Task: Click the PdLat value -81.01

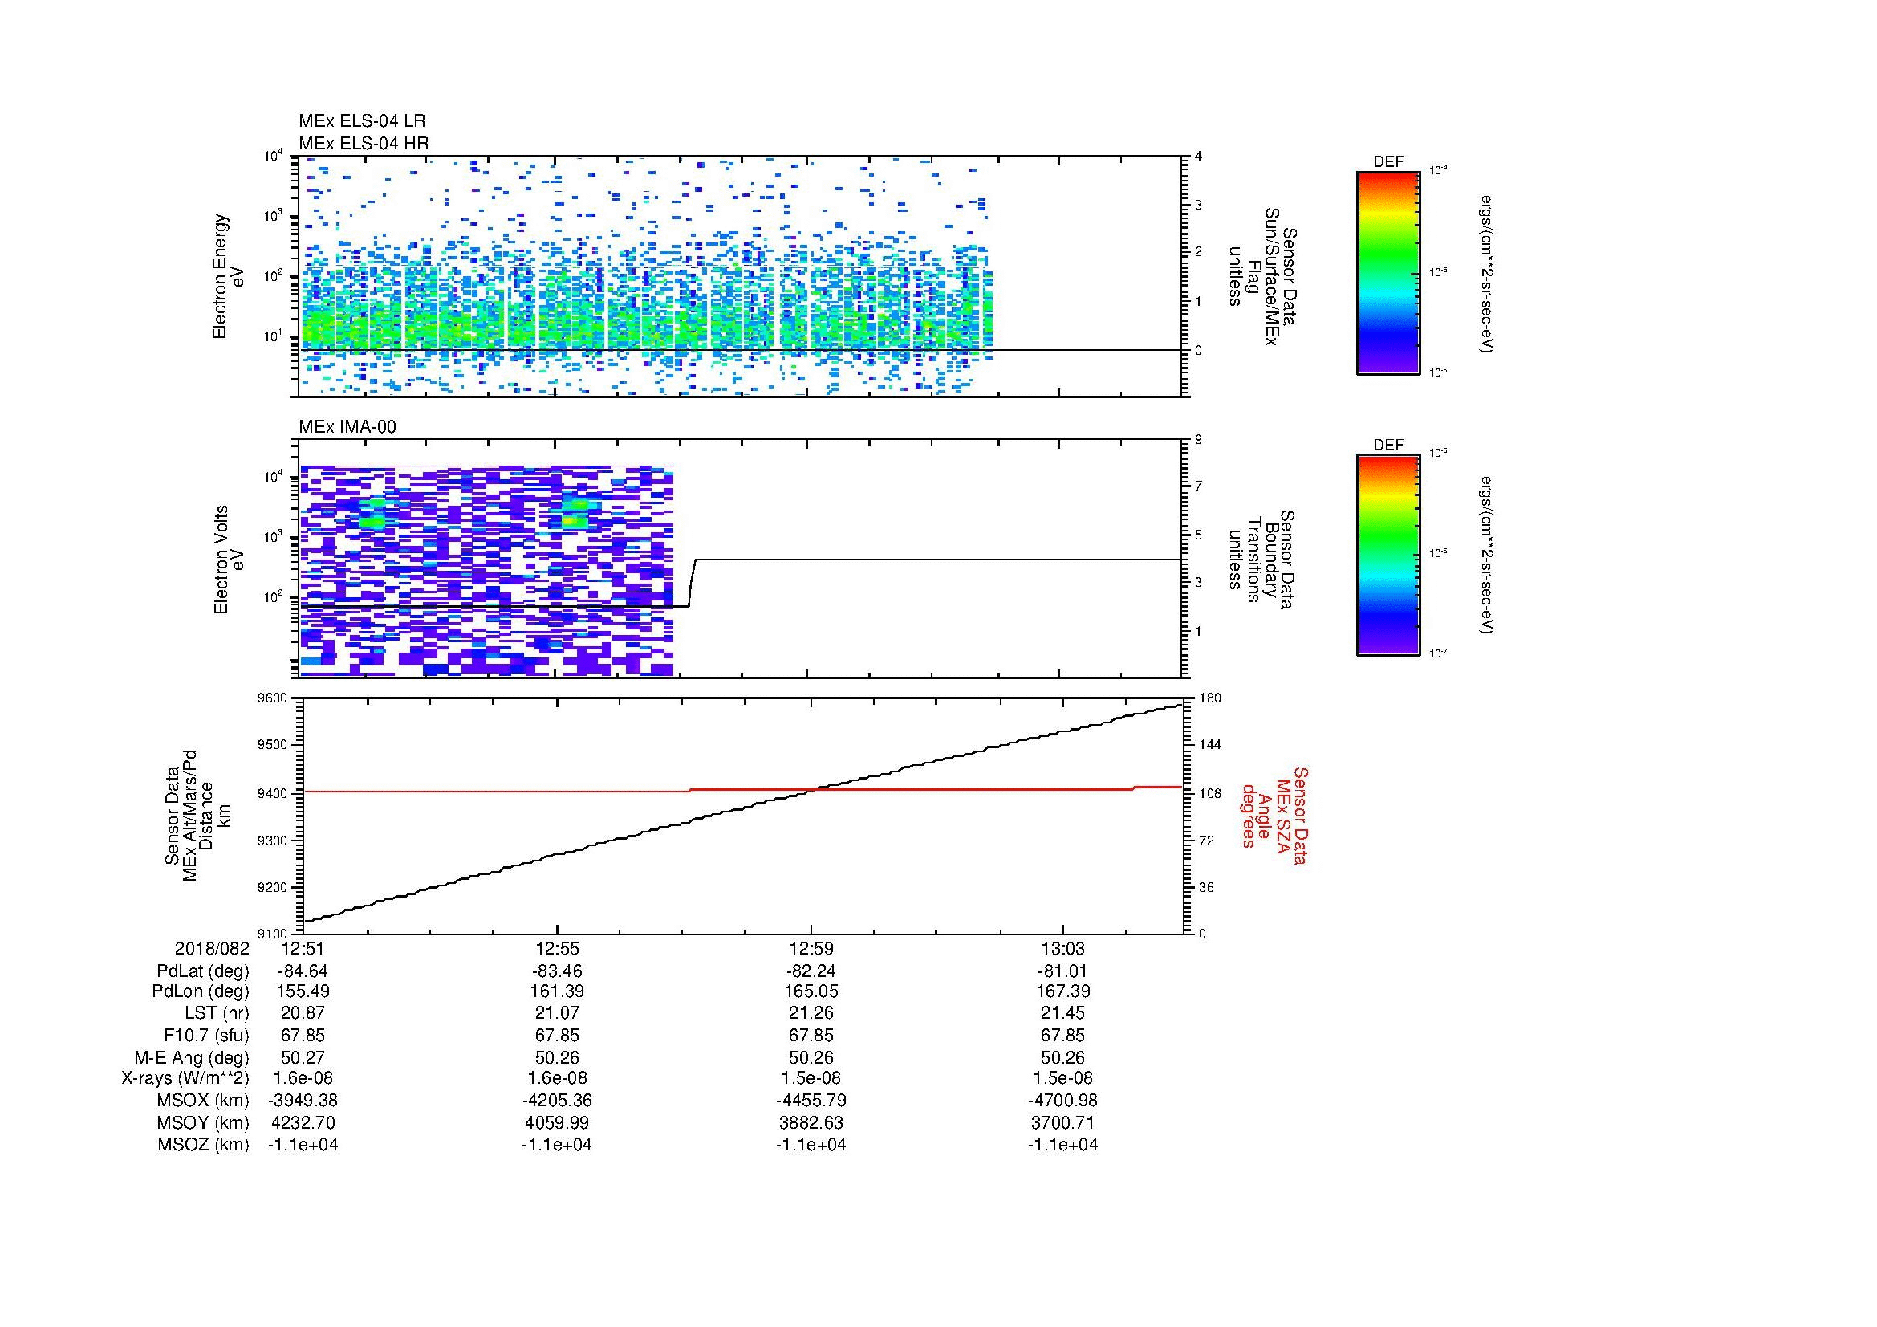Action: (1062, 971)
